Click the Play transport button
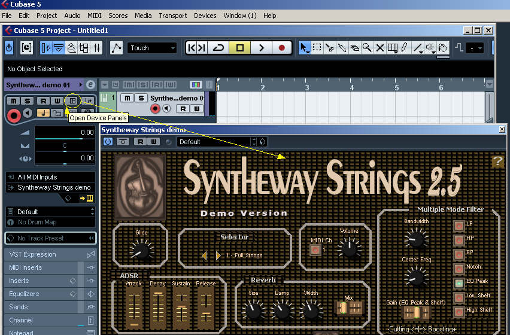510x335 pixels. click(x=261, y=48)
